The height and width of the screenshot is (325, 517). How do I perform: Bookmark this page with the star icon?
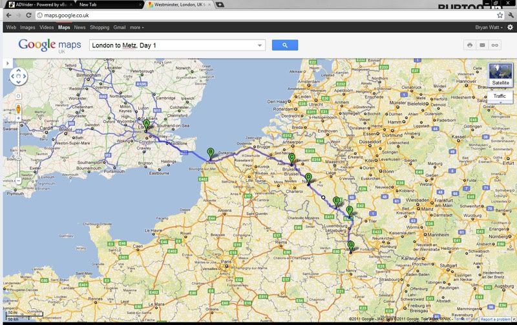[500, 15]
